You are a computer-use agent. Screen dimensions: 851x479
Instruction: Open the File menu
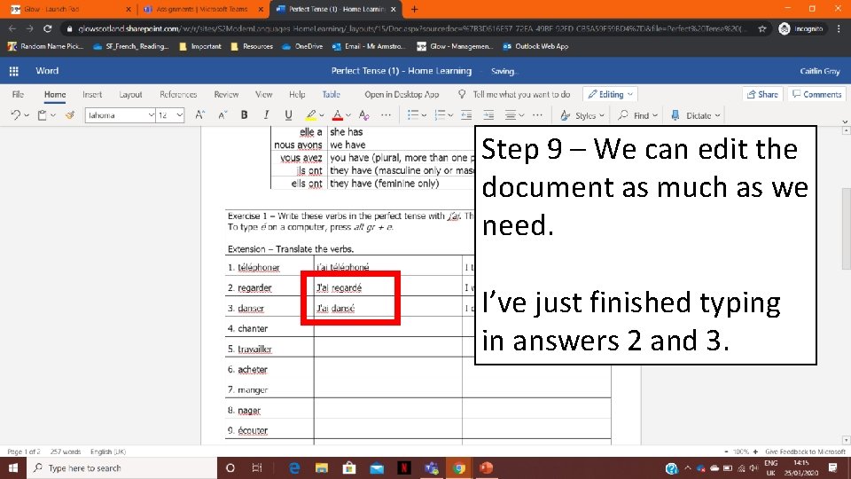click(x=18, y=94)
